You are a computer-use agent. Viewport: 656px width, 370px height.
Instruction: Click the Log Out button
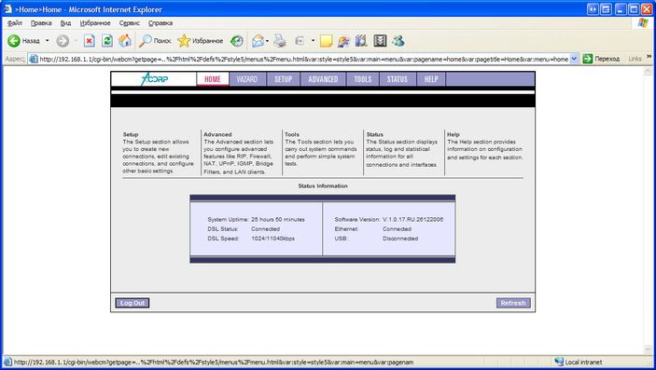[133, 303]
